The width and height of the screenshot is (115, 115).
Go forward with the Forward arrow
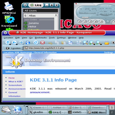21,42
